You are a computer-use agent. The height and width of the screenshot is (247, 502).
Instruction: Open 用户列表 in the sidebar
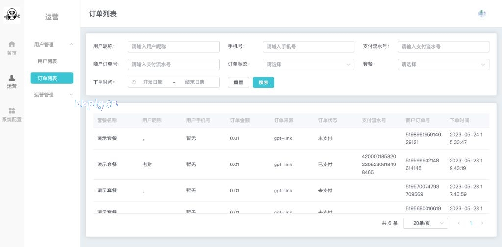point(48,61)
